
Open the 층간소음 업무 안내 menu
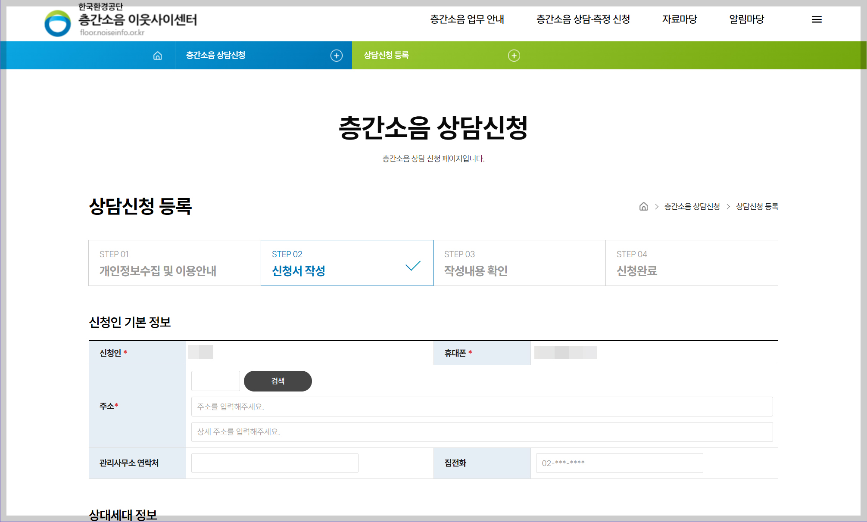click(x=467, y=19)
